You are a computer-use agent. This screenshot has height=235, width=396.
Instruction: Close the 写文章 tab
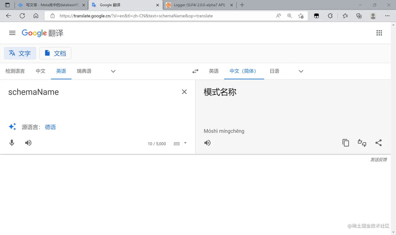(x=84, y=5)
